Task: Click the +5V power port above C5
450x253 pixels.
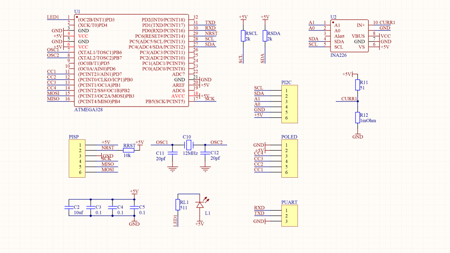Action: [x=134, y=192]
